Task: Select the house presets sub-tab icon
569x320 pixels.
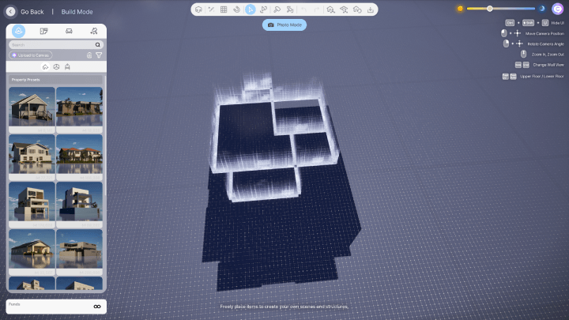Action: [x=45, y=66]
